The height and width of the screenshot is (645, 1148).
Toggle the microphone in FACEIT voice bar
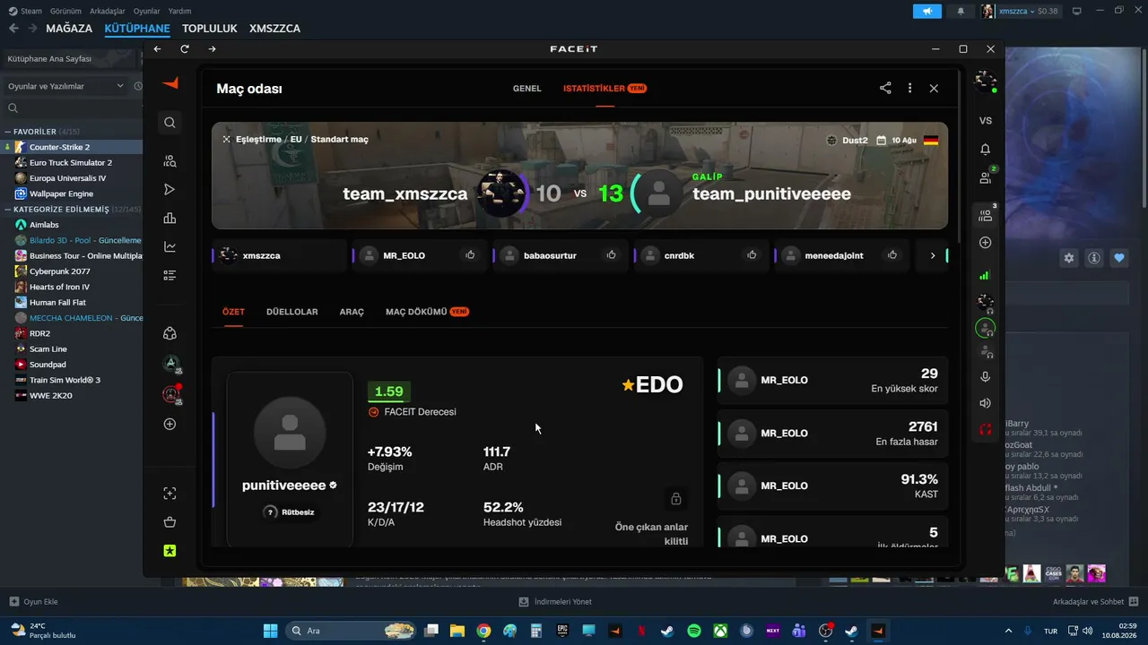pos(986,377)
